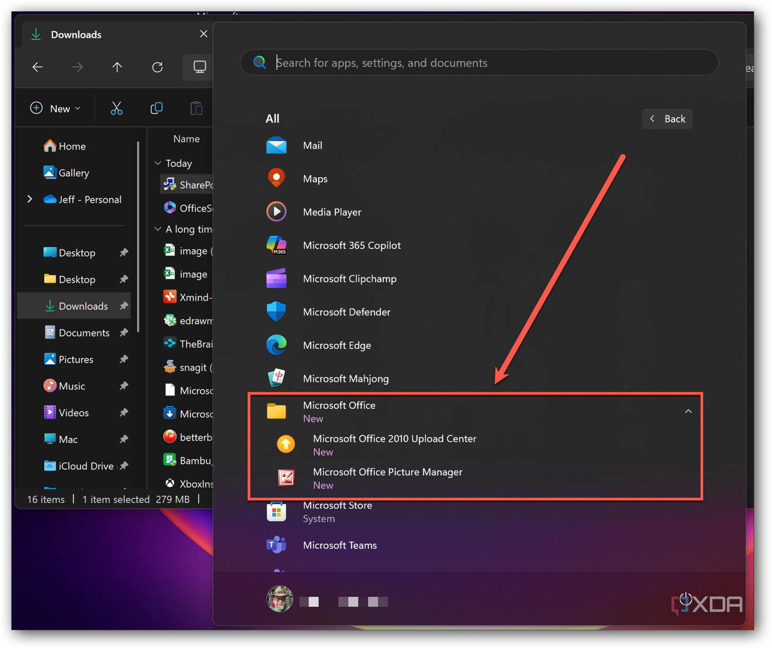The image size is (772, 648).
Task: Unpin the Pictures folder
Action: click(123, 359)
